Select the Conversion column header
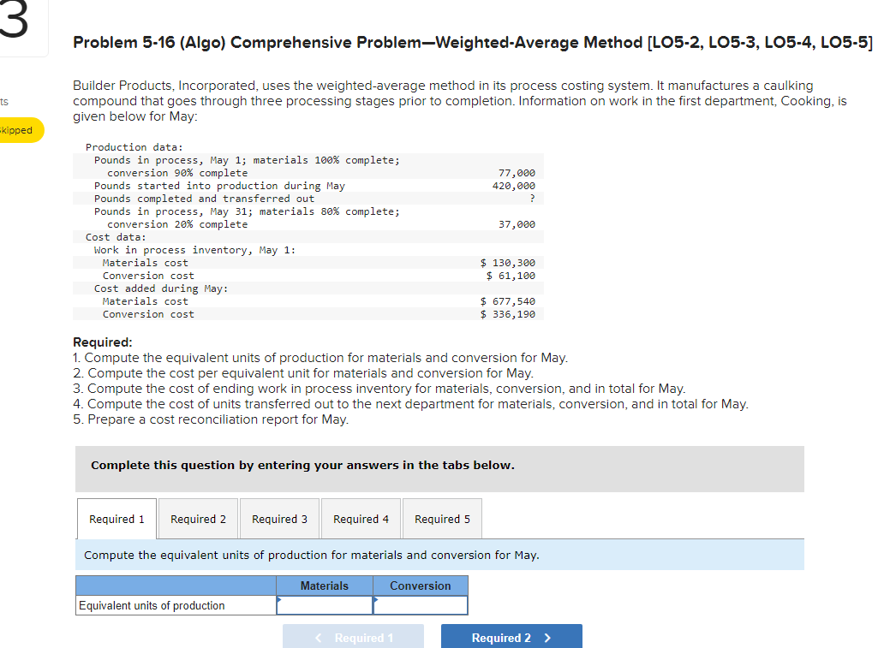The height and width of the screenshot is (648, 884). 420,586
